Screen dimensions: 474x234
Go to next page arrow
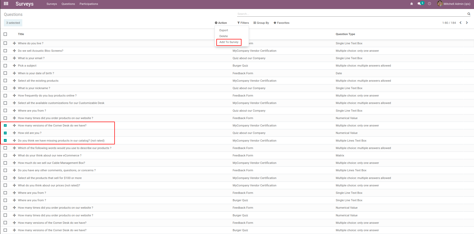click(x=467, y=23)
